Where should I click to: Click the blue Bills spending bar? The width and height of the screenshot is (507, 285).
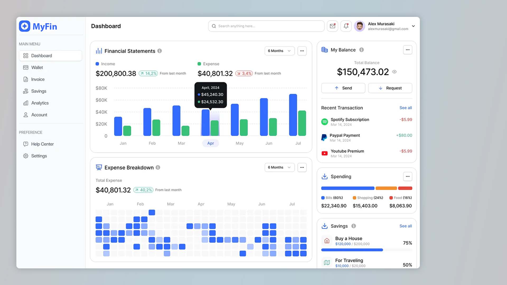click(x=348, y=188)
